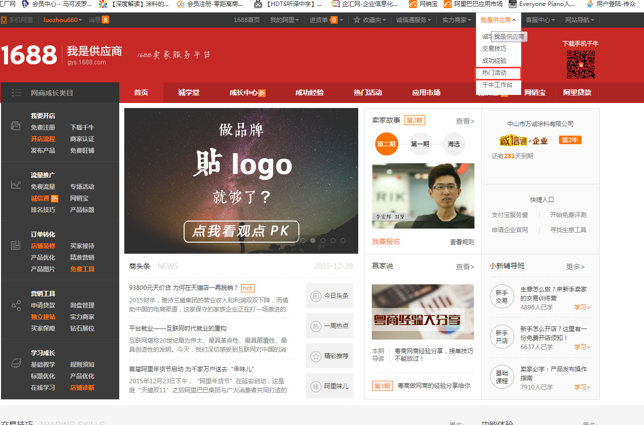The height and width of the screenshot is (425, 644).
Task: Open the 用户登陆-传众 bookmark
Action: 611,4
